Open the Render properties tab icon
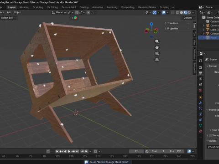Screen dimensions: 219x164 200,67
